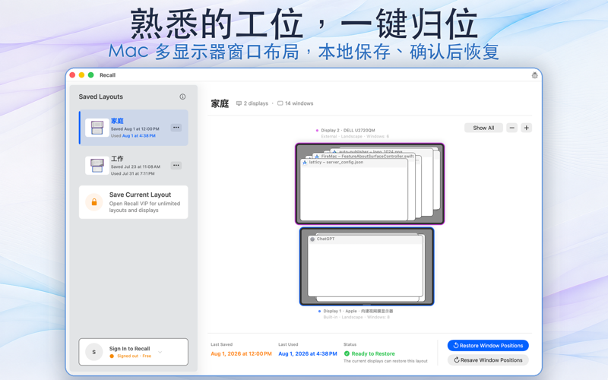Screen dimensions: 608x380
Task: Select the lattlcy server_config.json window preview
Action: (x=354, y=190)
